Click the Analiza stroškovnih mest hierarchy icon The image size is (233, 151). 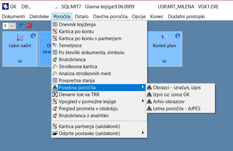[x=55, y=73]
